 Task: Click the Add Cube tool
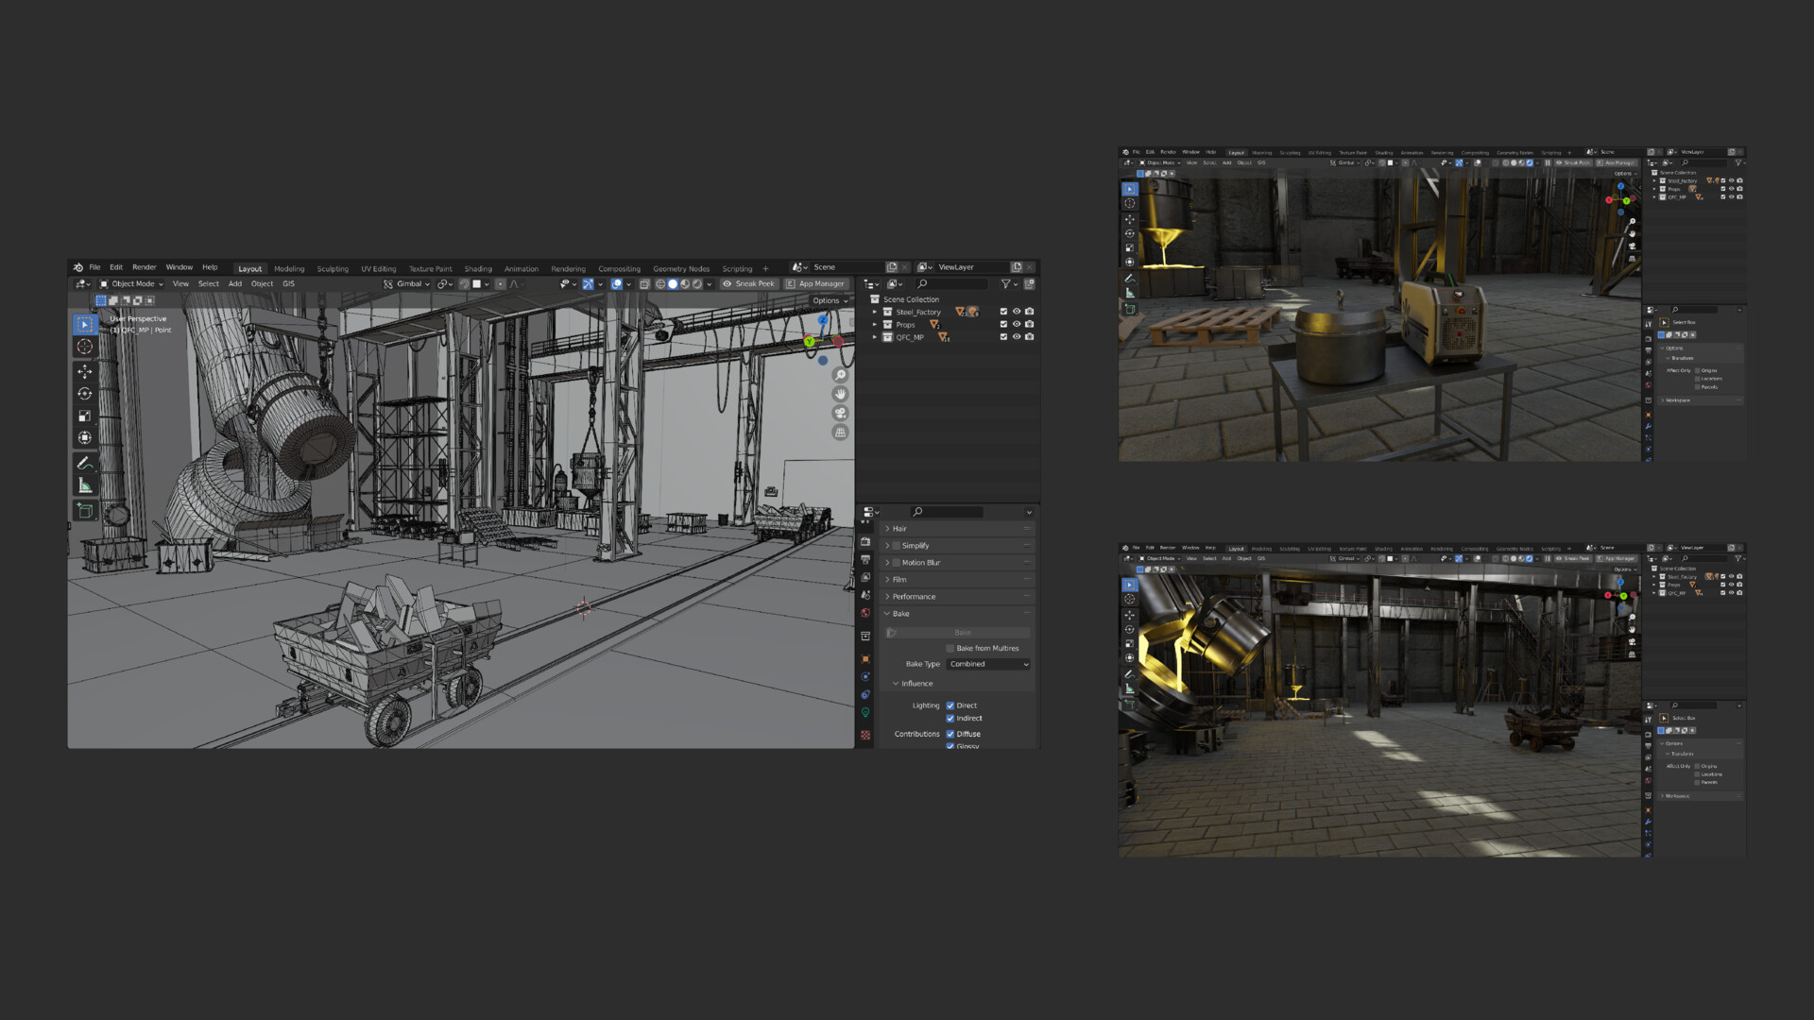(x=85, y=511)
